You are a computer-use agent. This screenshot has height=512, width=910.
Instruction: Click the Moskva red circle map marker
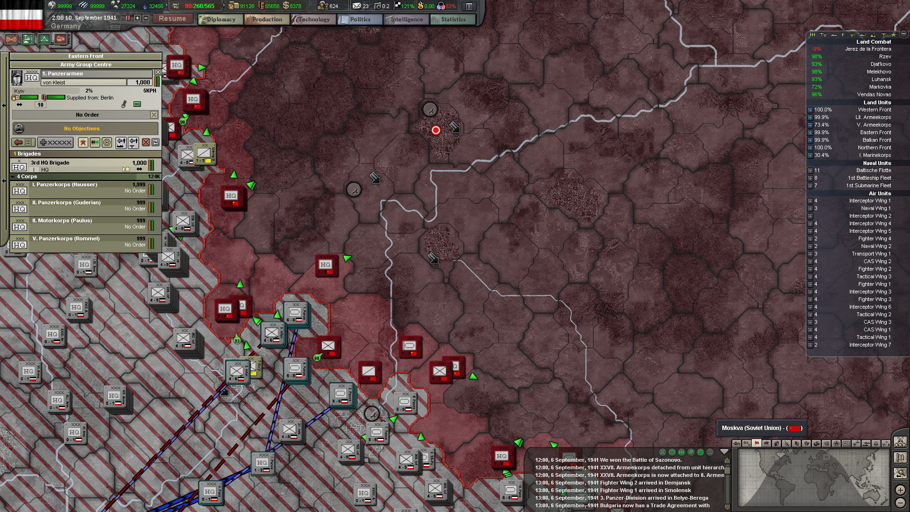(x=436, y=130)
